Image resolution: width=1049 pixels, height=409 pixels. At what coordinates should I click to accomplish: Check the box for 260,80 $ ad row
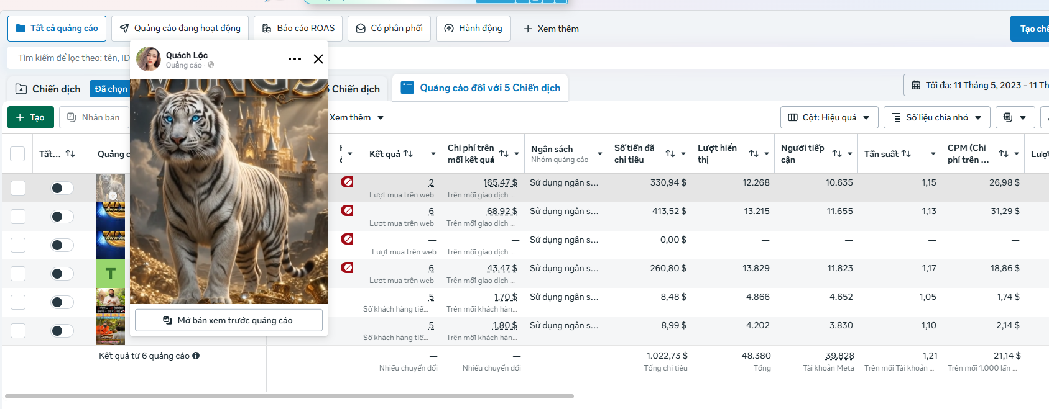click(18, 274)
